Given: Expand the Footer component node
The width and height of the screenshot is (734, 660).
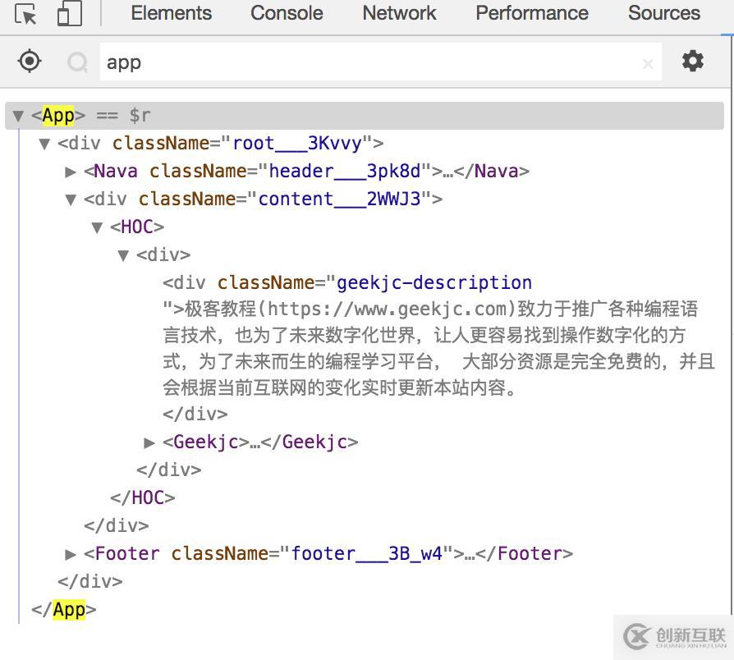Looking at the screenshot, I should (71, 553).
